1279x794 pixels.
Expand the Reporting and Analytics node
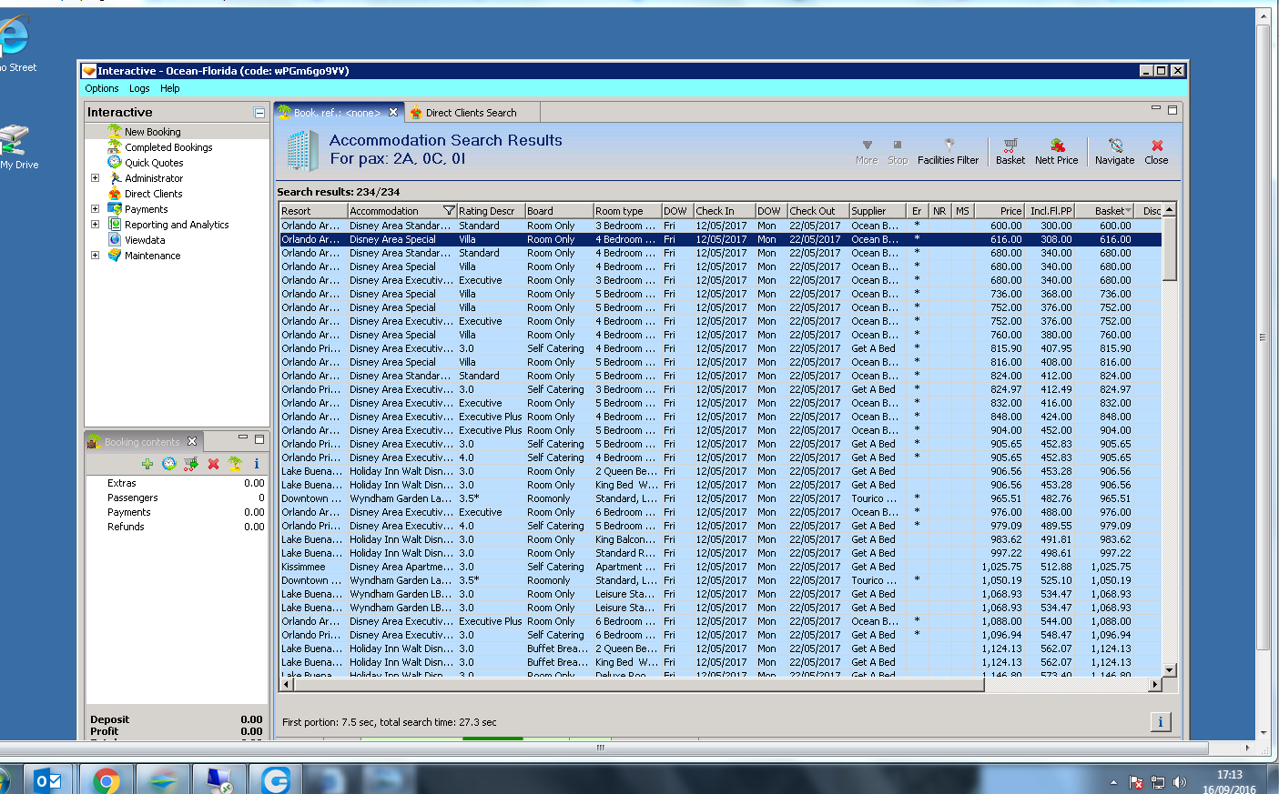pos(95,225)
